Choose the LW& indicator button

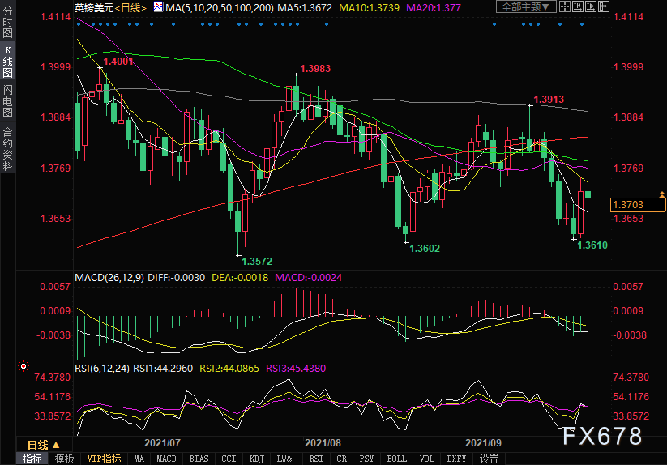pyautogui.click(x=284, y=459)
